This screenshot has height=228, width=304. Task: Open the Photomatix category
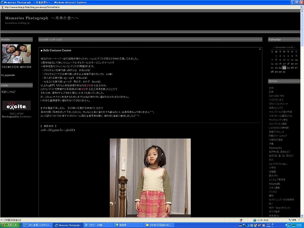pyautogui.click(x=275, y=148)
